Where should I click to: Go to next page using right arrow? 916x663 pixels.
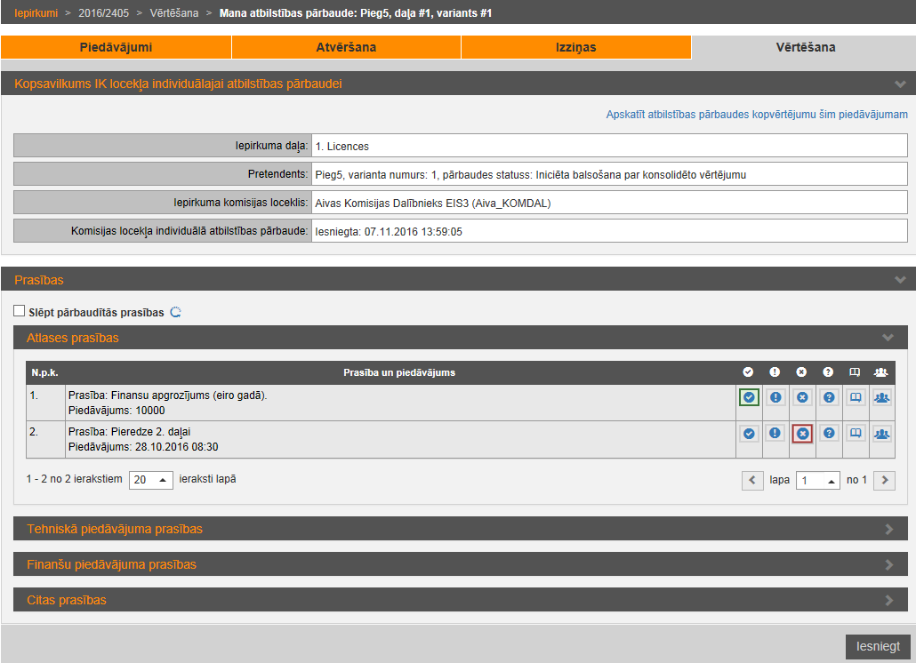[884, 480]
